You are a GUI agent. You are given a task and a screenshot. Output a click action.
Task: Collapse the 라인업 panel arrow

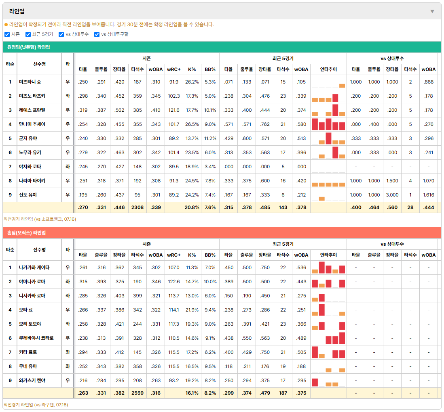click(432, 11)
